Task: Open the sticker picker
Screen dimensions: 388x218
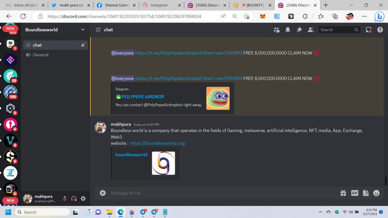Action: pyautogui.click(x=366, y=193)
